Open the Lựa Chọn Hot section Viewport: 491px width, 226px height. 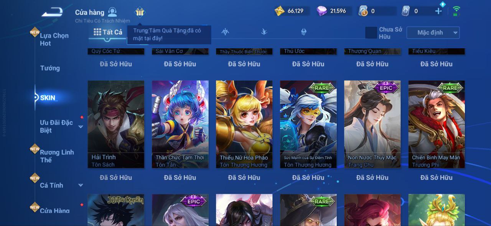coord(54,39)
